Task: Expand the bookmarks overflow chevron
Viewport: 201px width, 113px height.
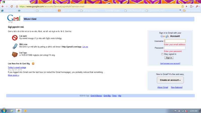Action: [x=180, y=10]
